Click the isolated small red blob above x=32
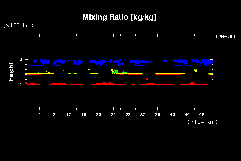The width and height of the screenshot is (241, 161). tap(147, 79)
